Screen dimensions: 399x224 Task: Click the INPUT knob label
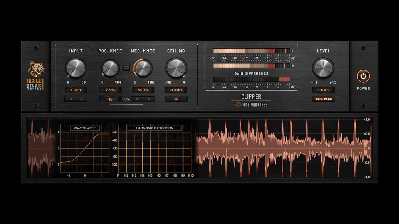click(76, 51)
